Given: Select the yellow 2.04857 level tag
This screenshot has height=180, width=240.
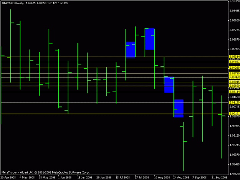Looking at the screenshot, I should 234,62.
